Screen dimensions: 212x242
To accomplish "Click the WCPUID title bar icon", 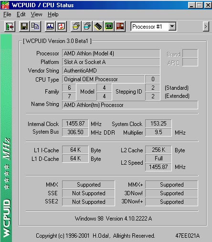I will pos(5,5).
